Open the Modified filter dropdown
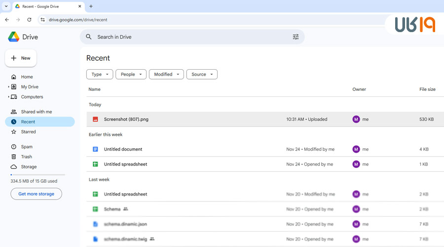 click(166, 75)
